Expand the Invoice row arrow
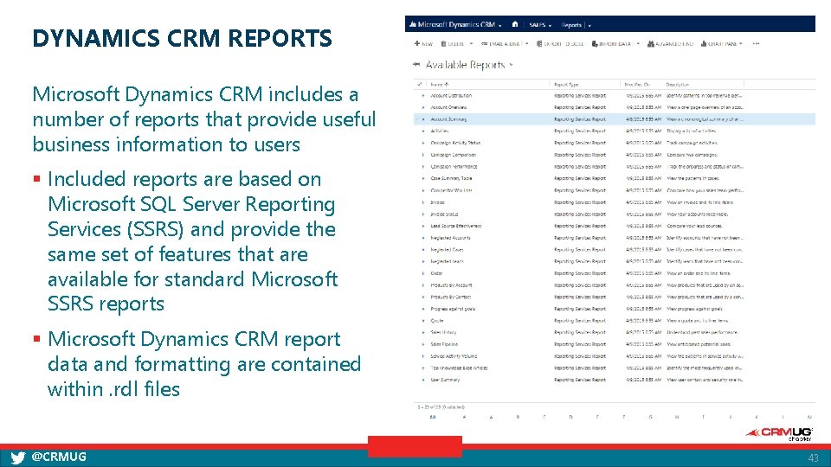This screenshot has width=831, height=467. 423,202
